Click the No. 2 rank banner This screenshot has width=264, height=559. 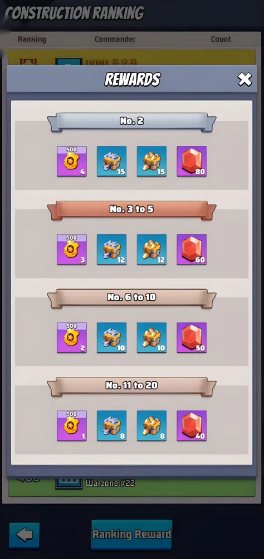[x=131, y=122]
